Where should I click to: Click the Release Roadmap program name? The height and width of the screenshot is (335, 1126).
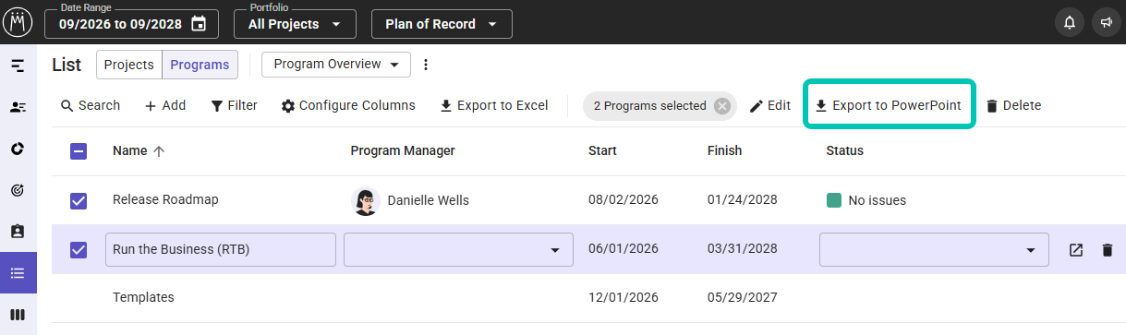(165, 200)
